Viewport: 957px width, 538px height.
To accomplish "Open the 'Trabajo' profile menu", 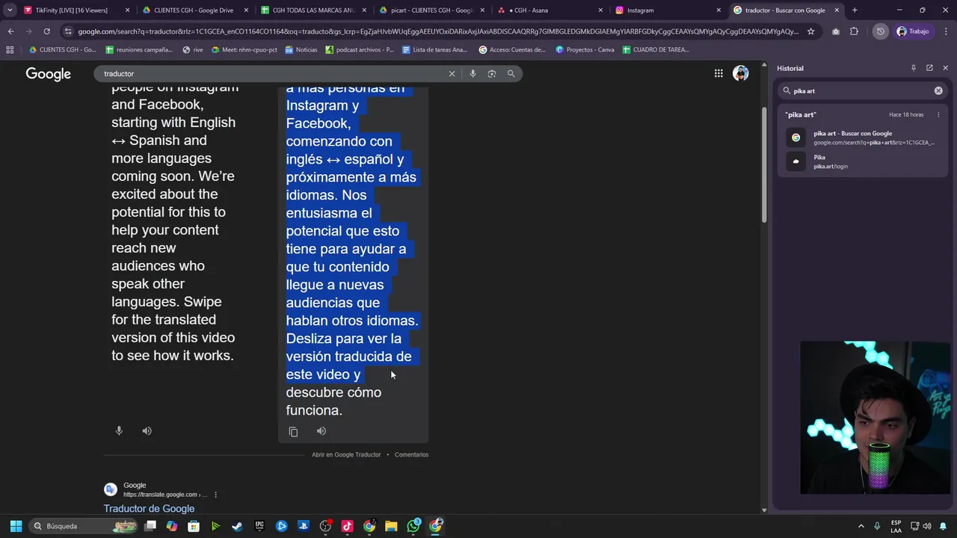I will click(913, 31).
